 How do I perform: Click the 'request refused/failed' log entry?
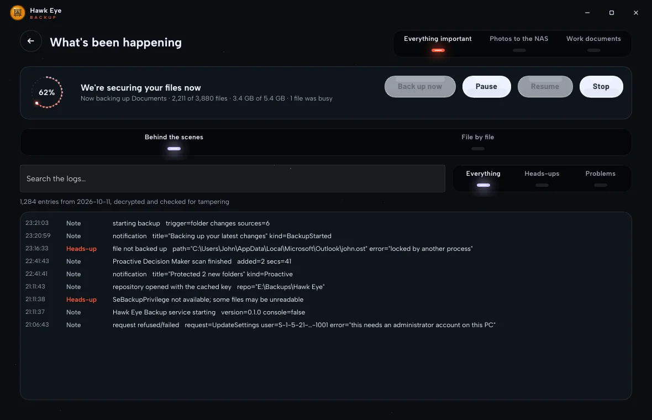tap(325, 325)
